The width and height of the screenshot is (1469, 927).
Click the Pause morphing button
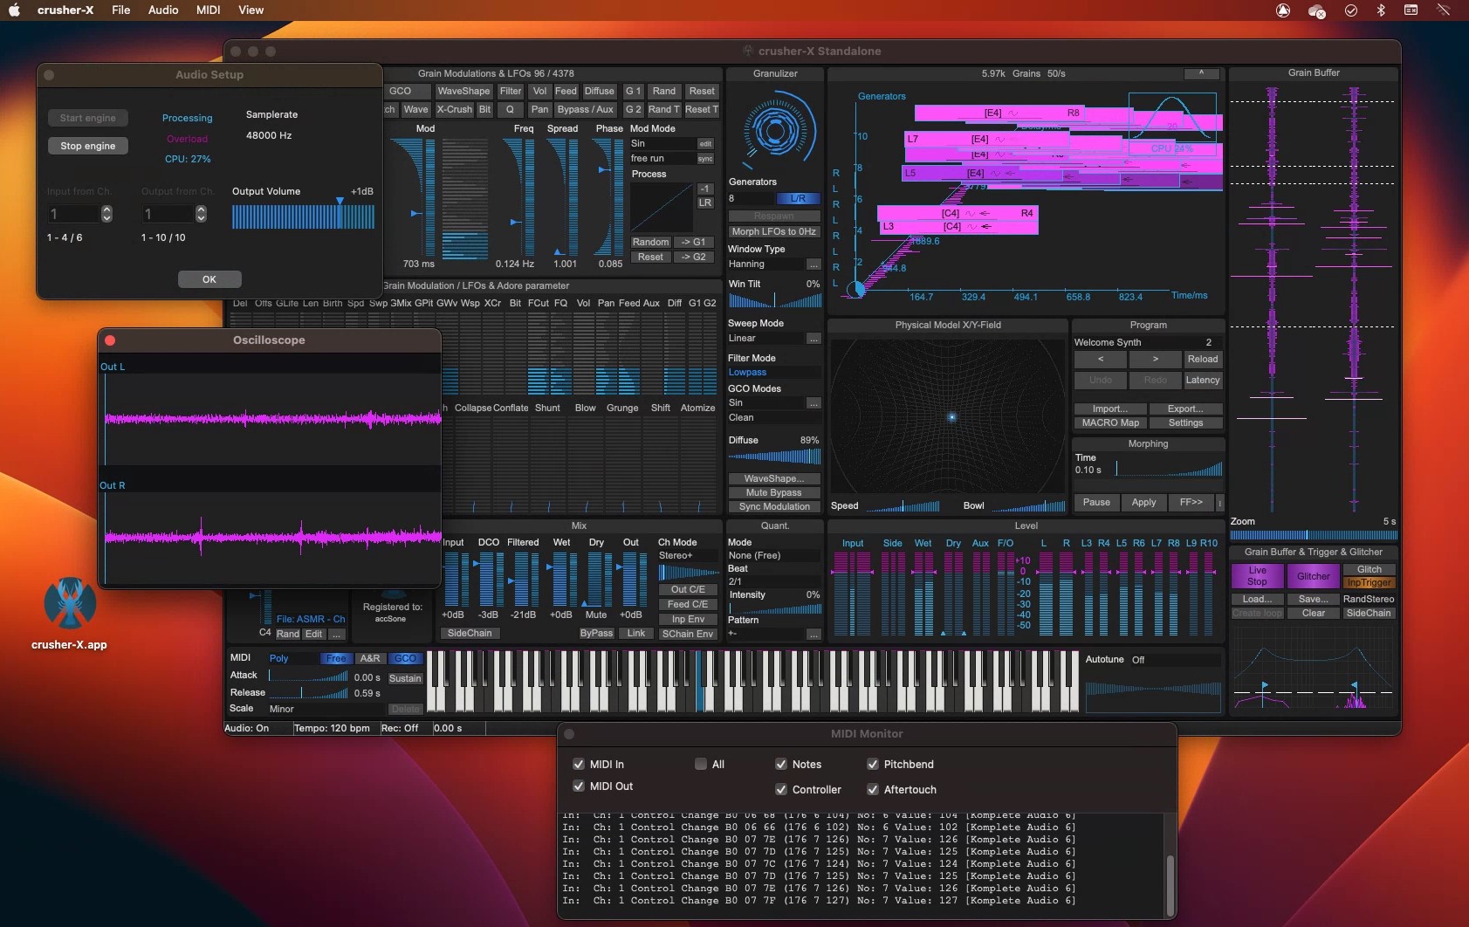[1096, 503]
